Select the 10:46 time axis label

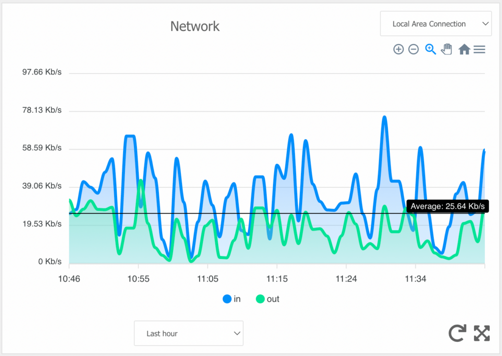pos(69,279)
